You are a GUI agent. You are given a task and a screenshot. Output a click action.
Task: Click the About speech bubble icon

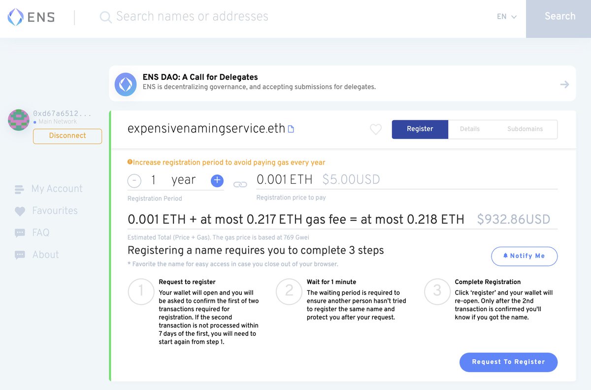coord(20,255)
